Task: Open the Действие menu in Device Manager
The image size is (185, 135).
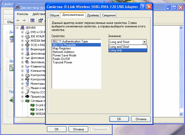Action: point(39,14)
